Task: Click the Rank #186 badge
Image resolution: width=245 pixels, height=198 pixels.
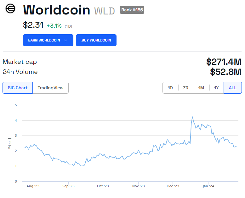Action: tap(132, 10)
